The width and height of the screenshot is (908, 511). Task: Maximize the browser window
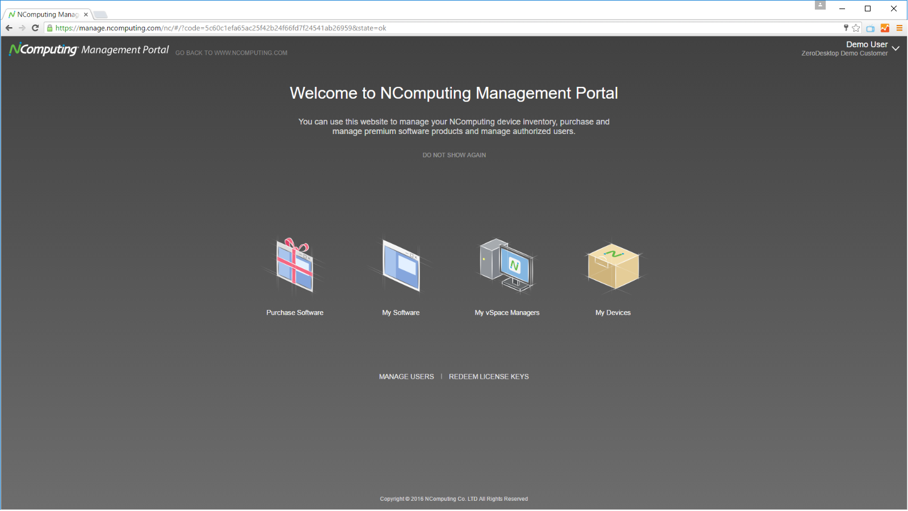coord(868,9)
